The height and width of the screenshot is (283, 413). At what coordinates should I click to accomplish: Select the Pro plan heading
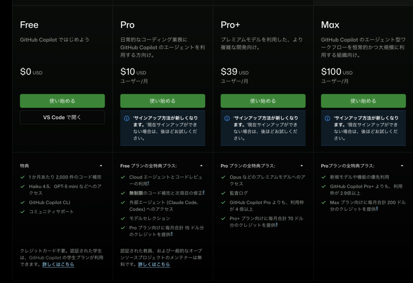(127, 25)
